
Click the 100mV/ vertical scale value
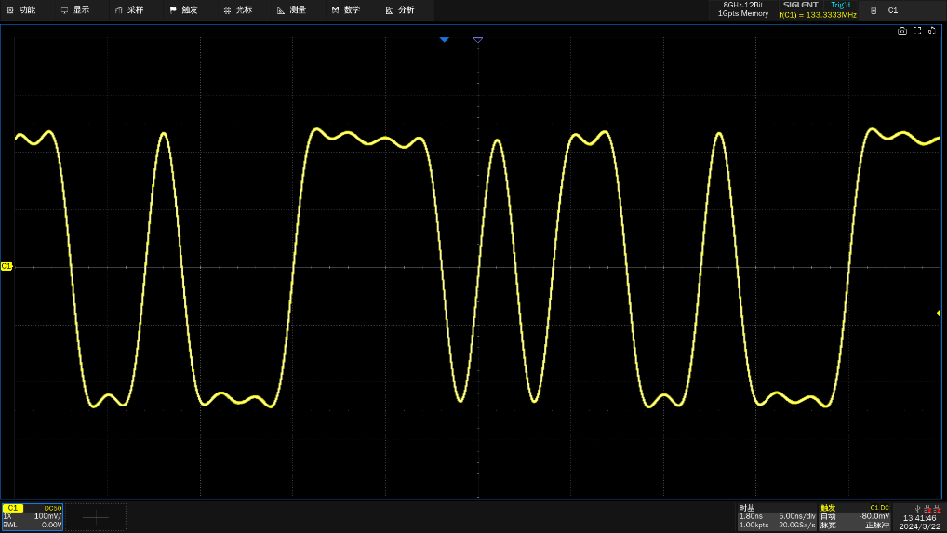(x=47, y=516)
